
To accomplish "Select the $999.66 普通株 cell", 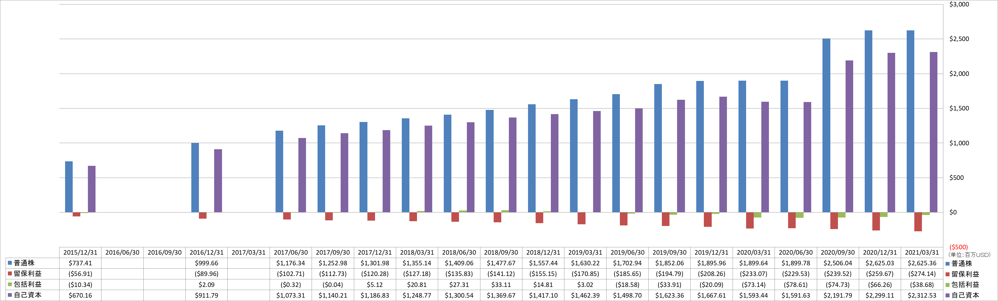I will pos(207,263).
